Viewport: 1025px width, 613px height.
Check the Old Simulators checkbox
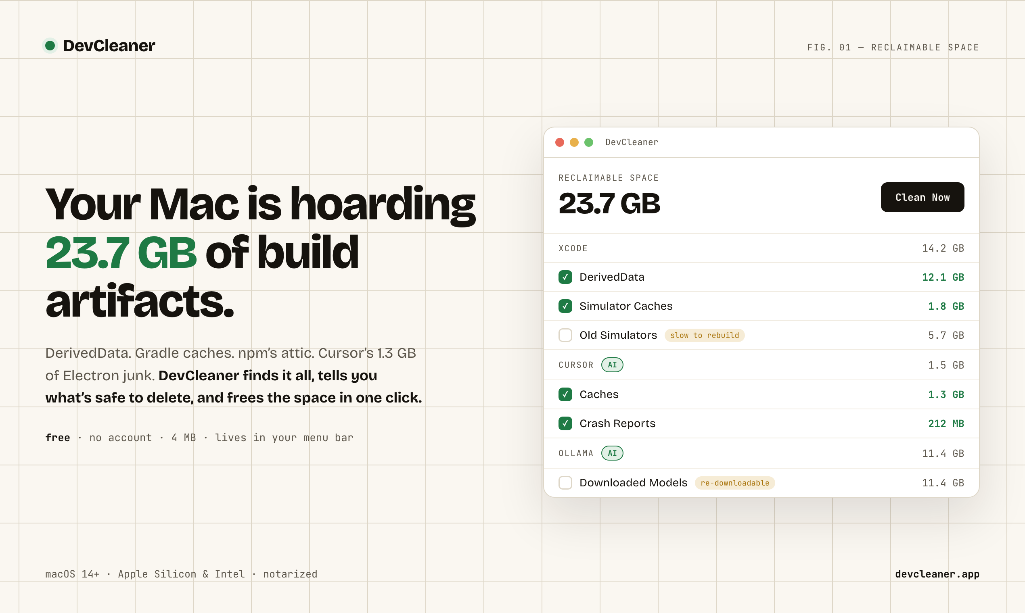click(x=565, y=335)
